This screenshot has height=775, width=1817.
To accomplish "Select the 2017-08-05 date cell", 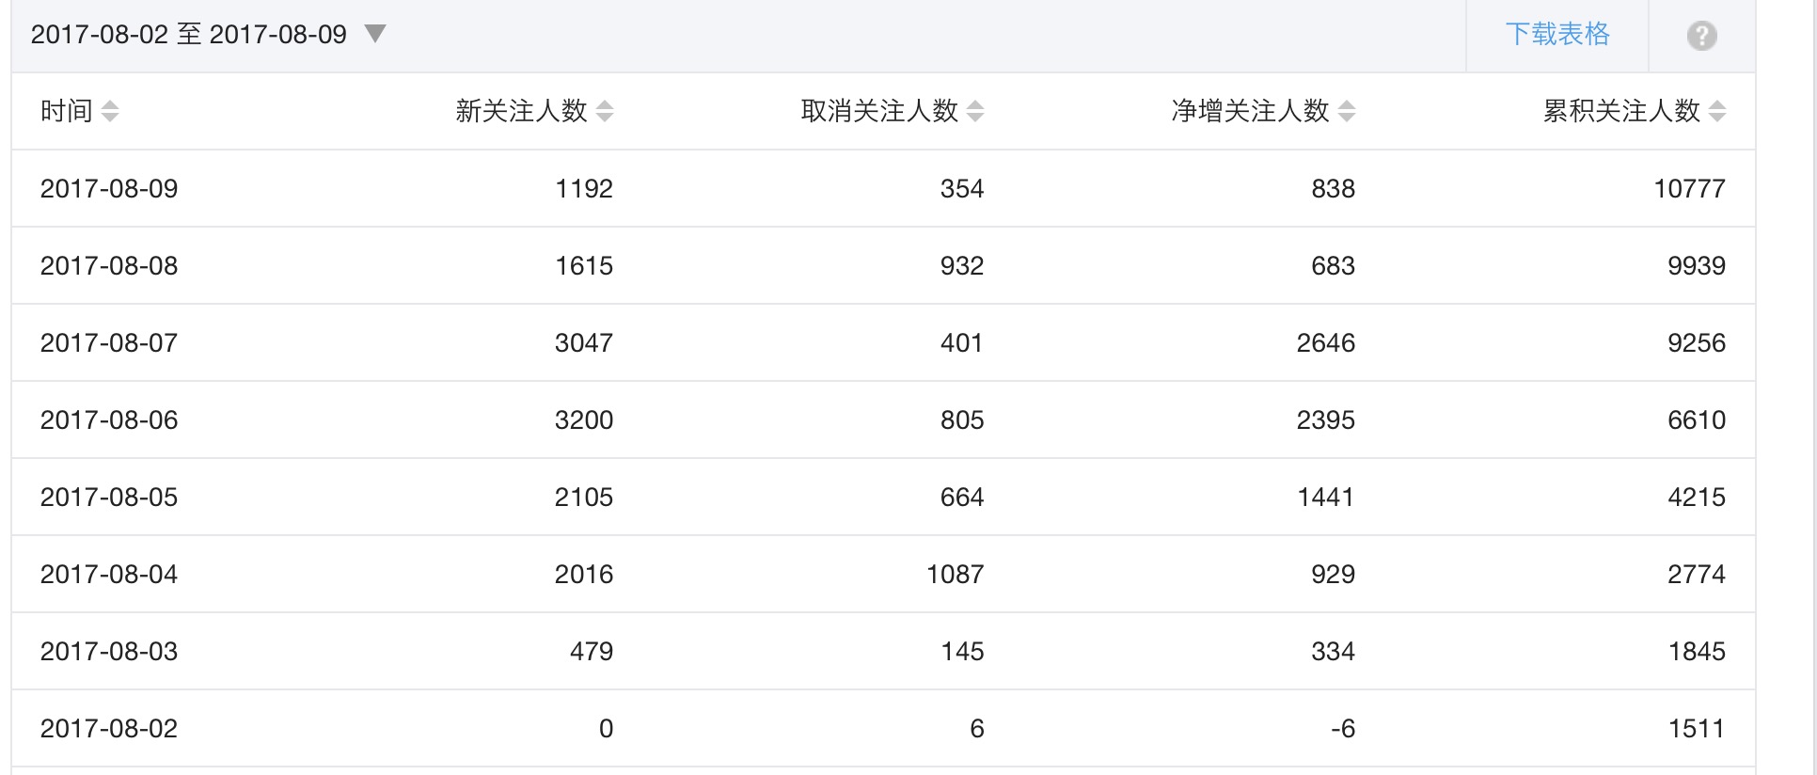I will (109, 497).
